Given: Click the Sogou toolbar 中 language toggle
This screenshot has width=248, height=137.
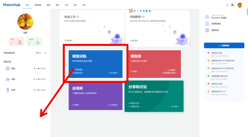Looking at the screenshot, I should (134, 11).
